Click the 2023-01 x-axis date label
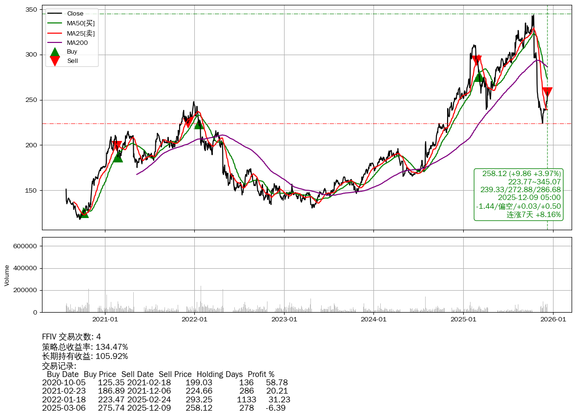Viewport: 576px width, 417px height. coord(284,319)
